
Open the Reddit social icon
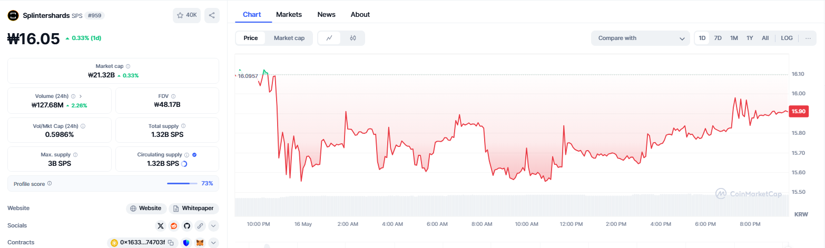[x=174, y=226]
